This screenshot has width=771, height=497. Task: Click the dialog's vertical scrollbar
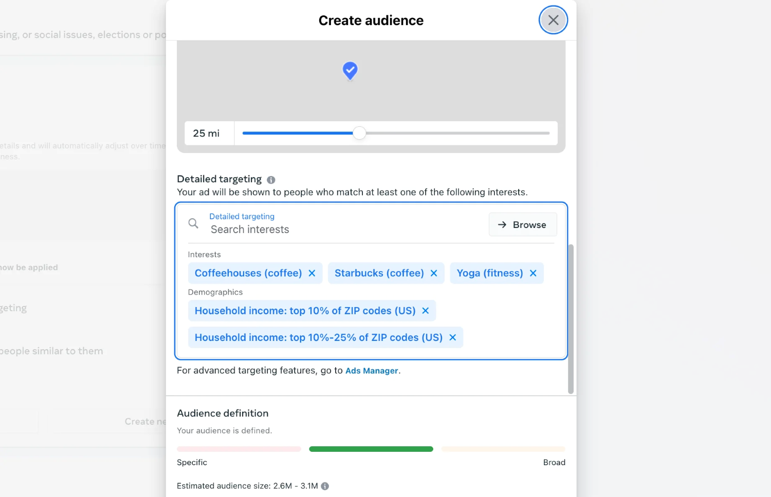point(571,318)
